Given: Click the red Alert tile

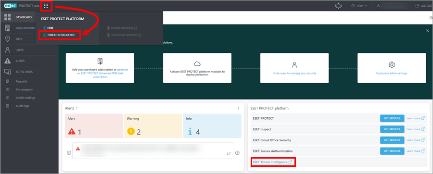Looking at the screenshot, I should (x=94, y=126).
